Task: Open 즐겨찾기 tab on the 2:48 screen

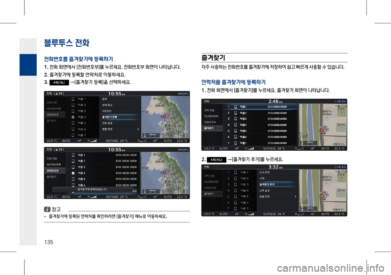Action: [x=212, y=128]
